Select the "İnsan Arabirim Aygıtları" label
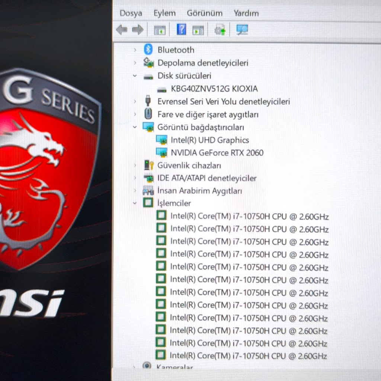Image resolution: width=381 pixels, height=381 pixels. (x=199, y=191)
